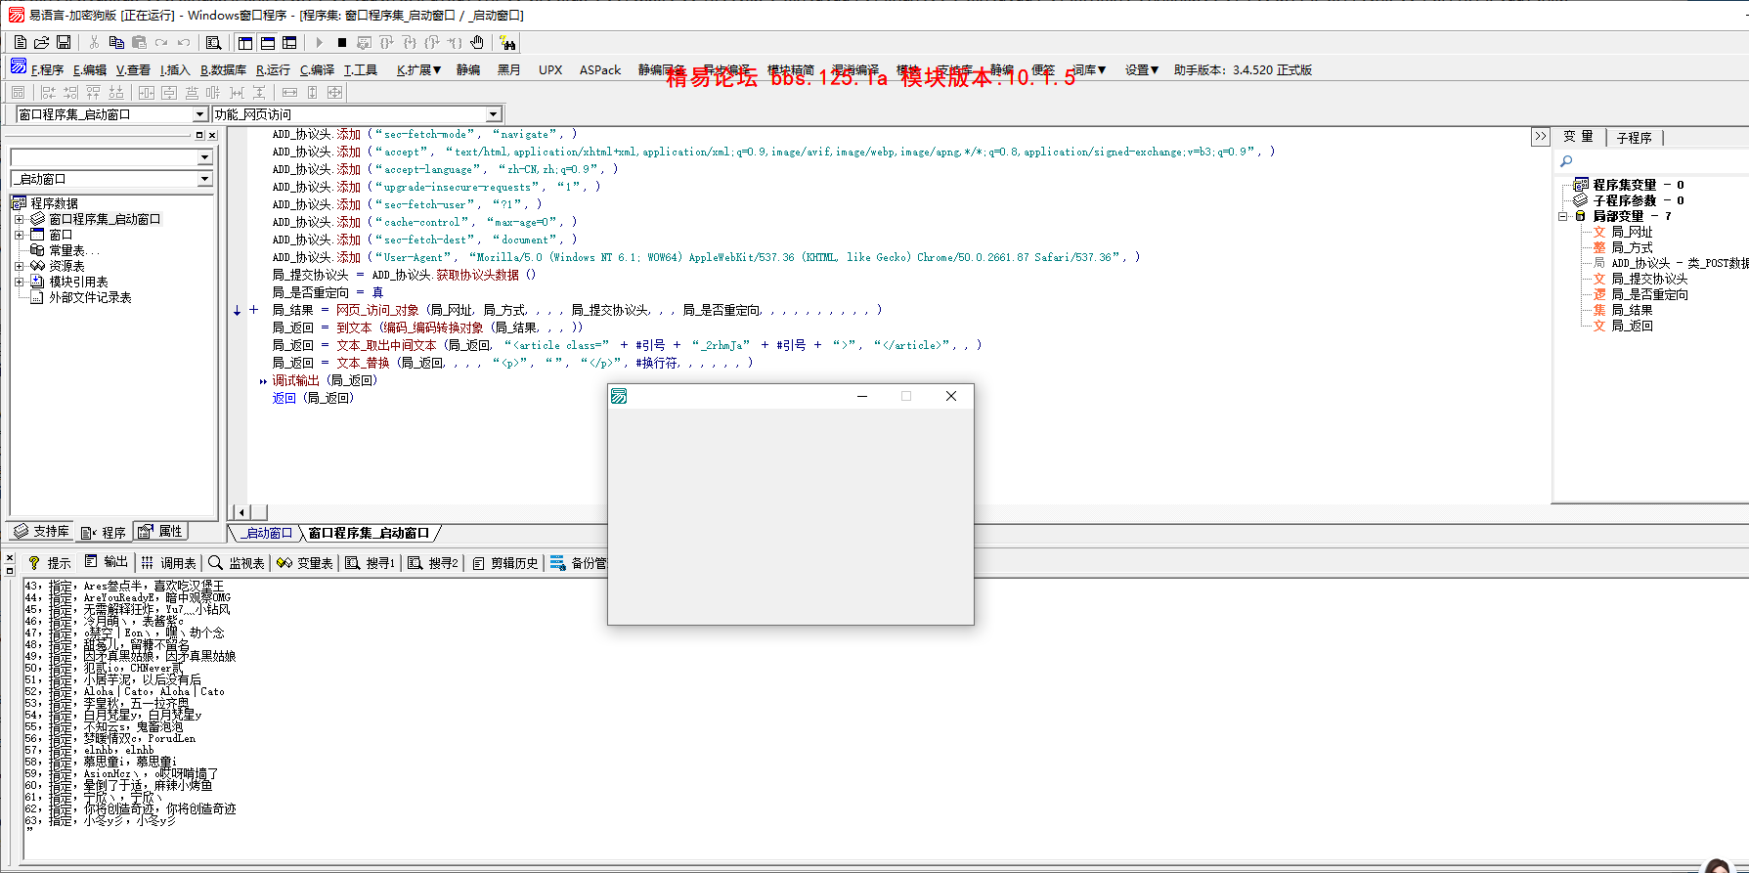This screenshot has height=873, width=1749.
Task: Switch to the 子程序 tab in right panel
Action: [1634, 138]
